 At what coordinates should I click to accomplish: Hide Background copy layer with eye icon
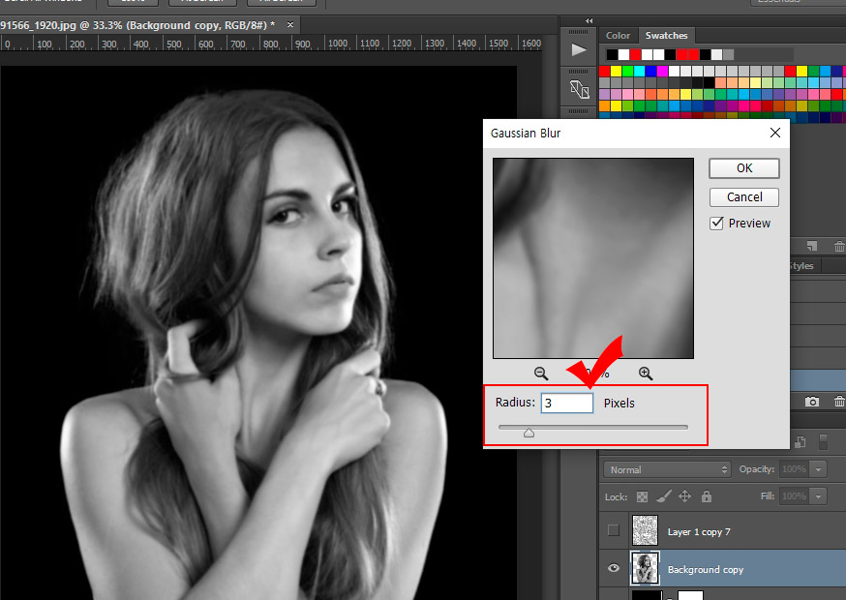[614, 568]
